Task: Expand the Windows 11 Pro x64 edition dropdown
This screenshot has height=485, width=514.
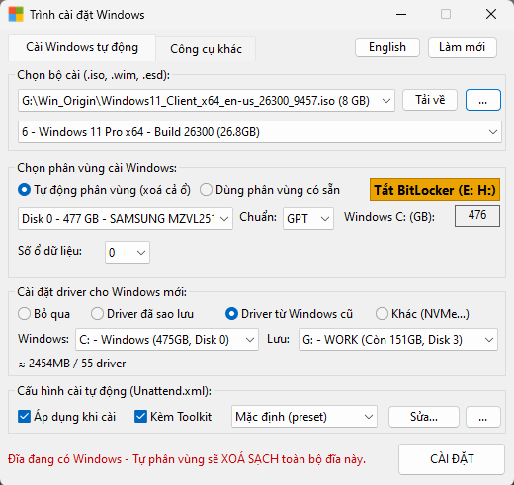Action: pos(260,132)
